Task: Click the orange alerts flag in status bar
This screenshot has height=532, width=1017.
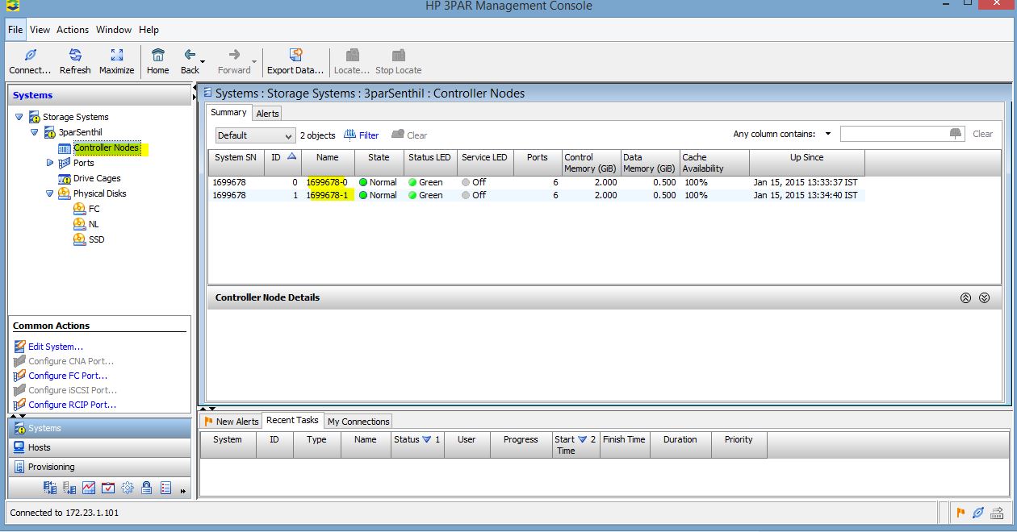Action: click(x=960, y=513)
